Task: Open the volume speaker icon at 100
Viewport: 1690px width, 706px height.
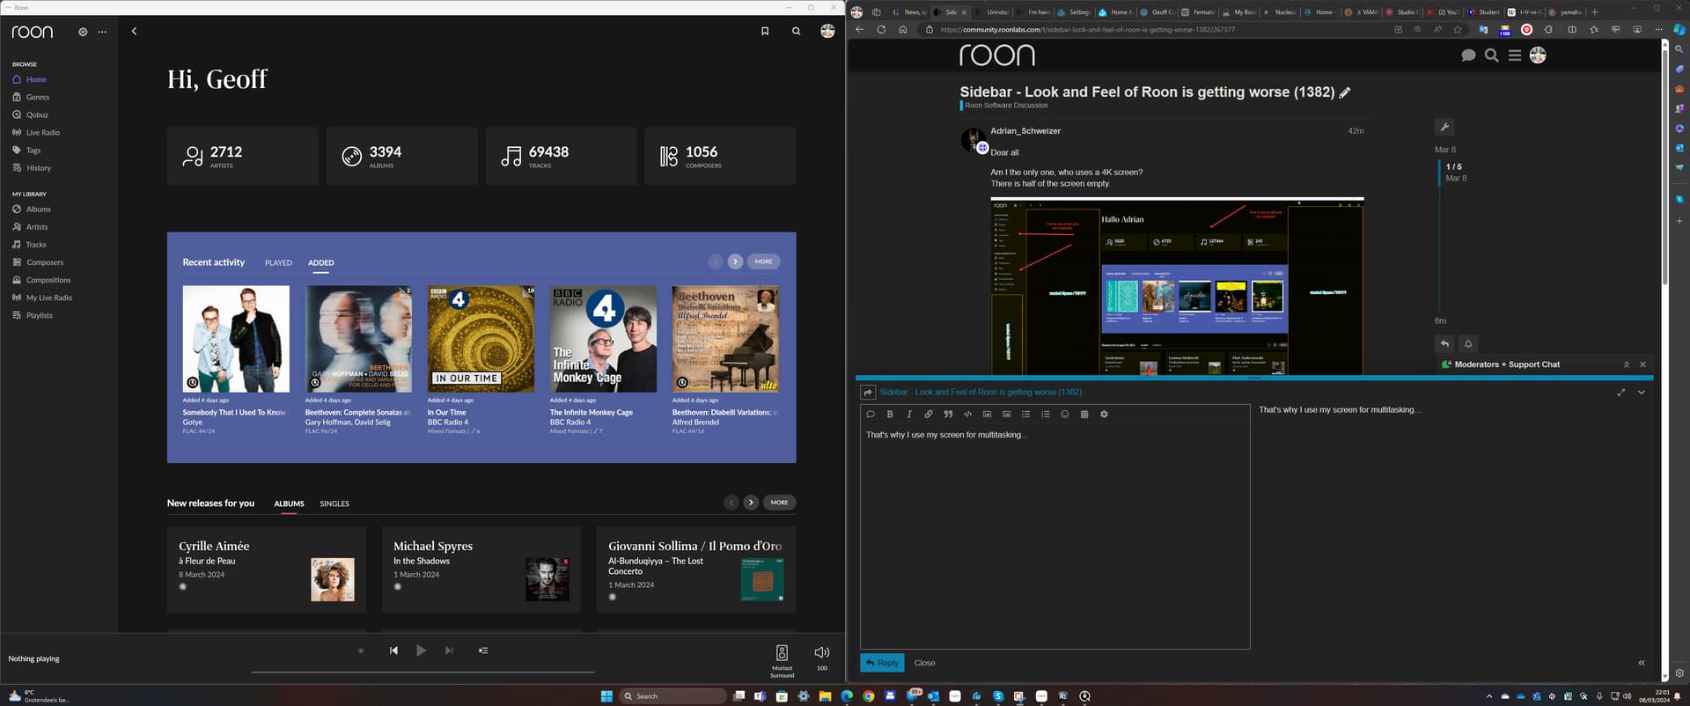Action: pos(822,652)
